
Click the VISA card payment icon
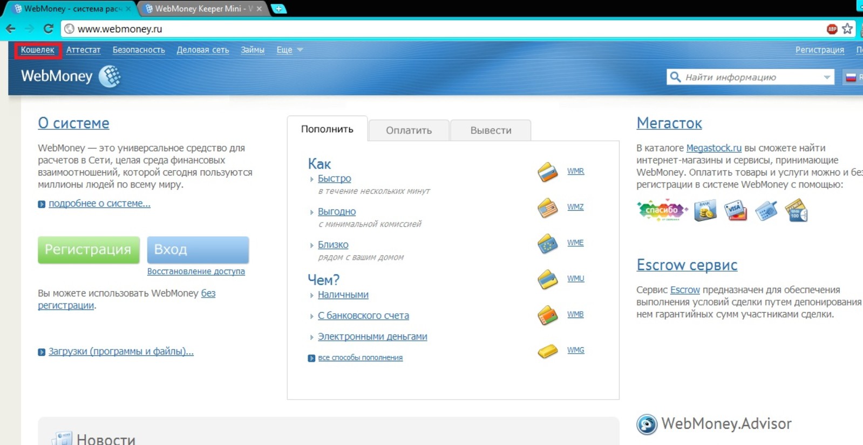coord(735,211)
